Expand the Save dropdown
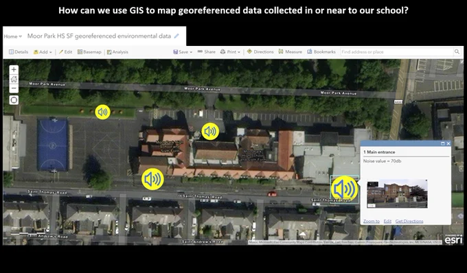Screen dimensions: 467x273 coord(183,51)
